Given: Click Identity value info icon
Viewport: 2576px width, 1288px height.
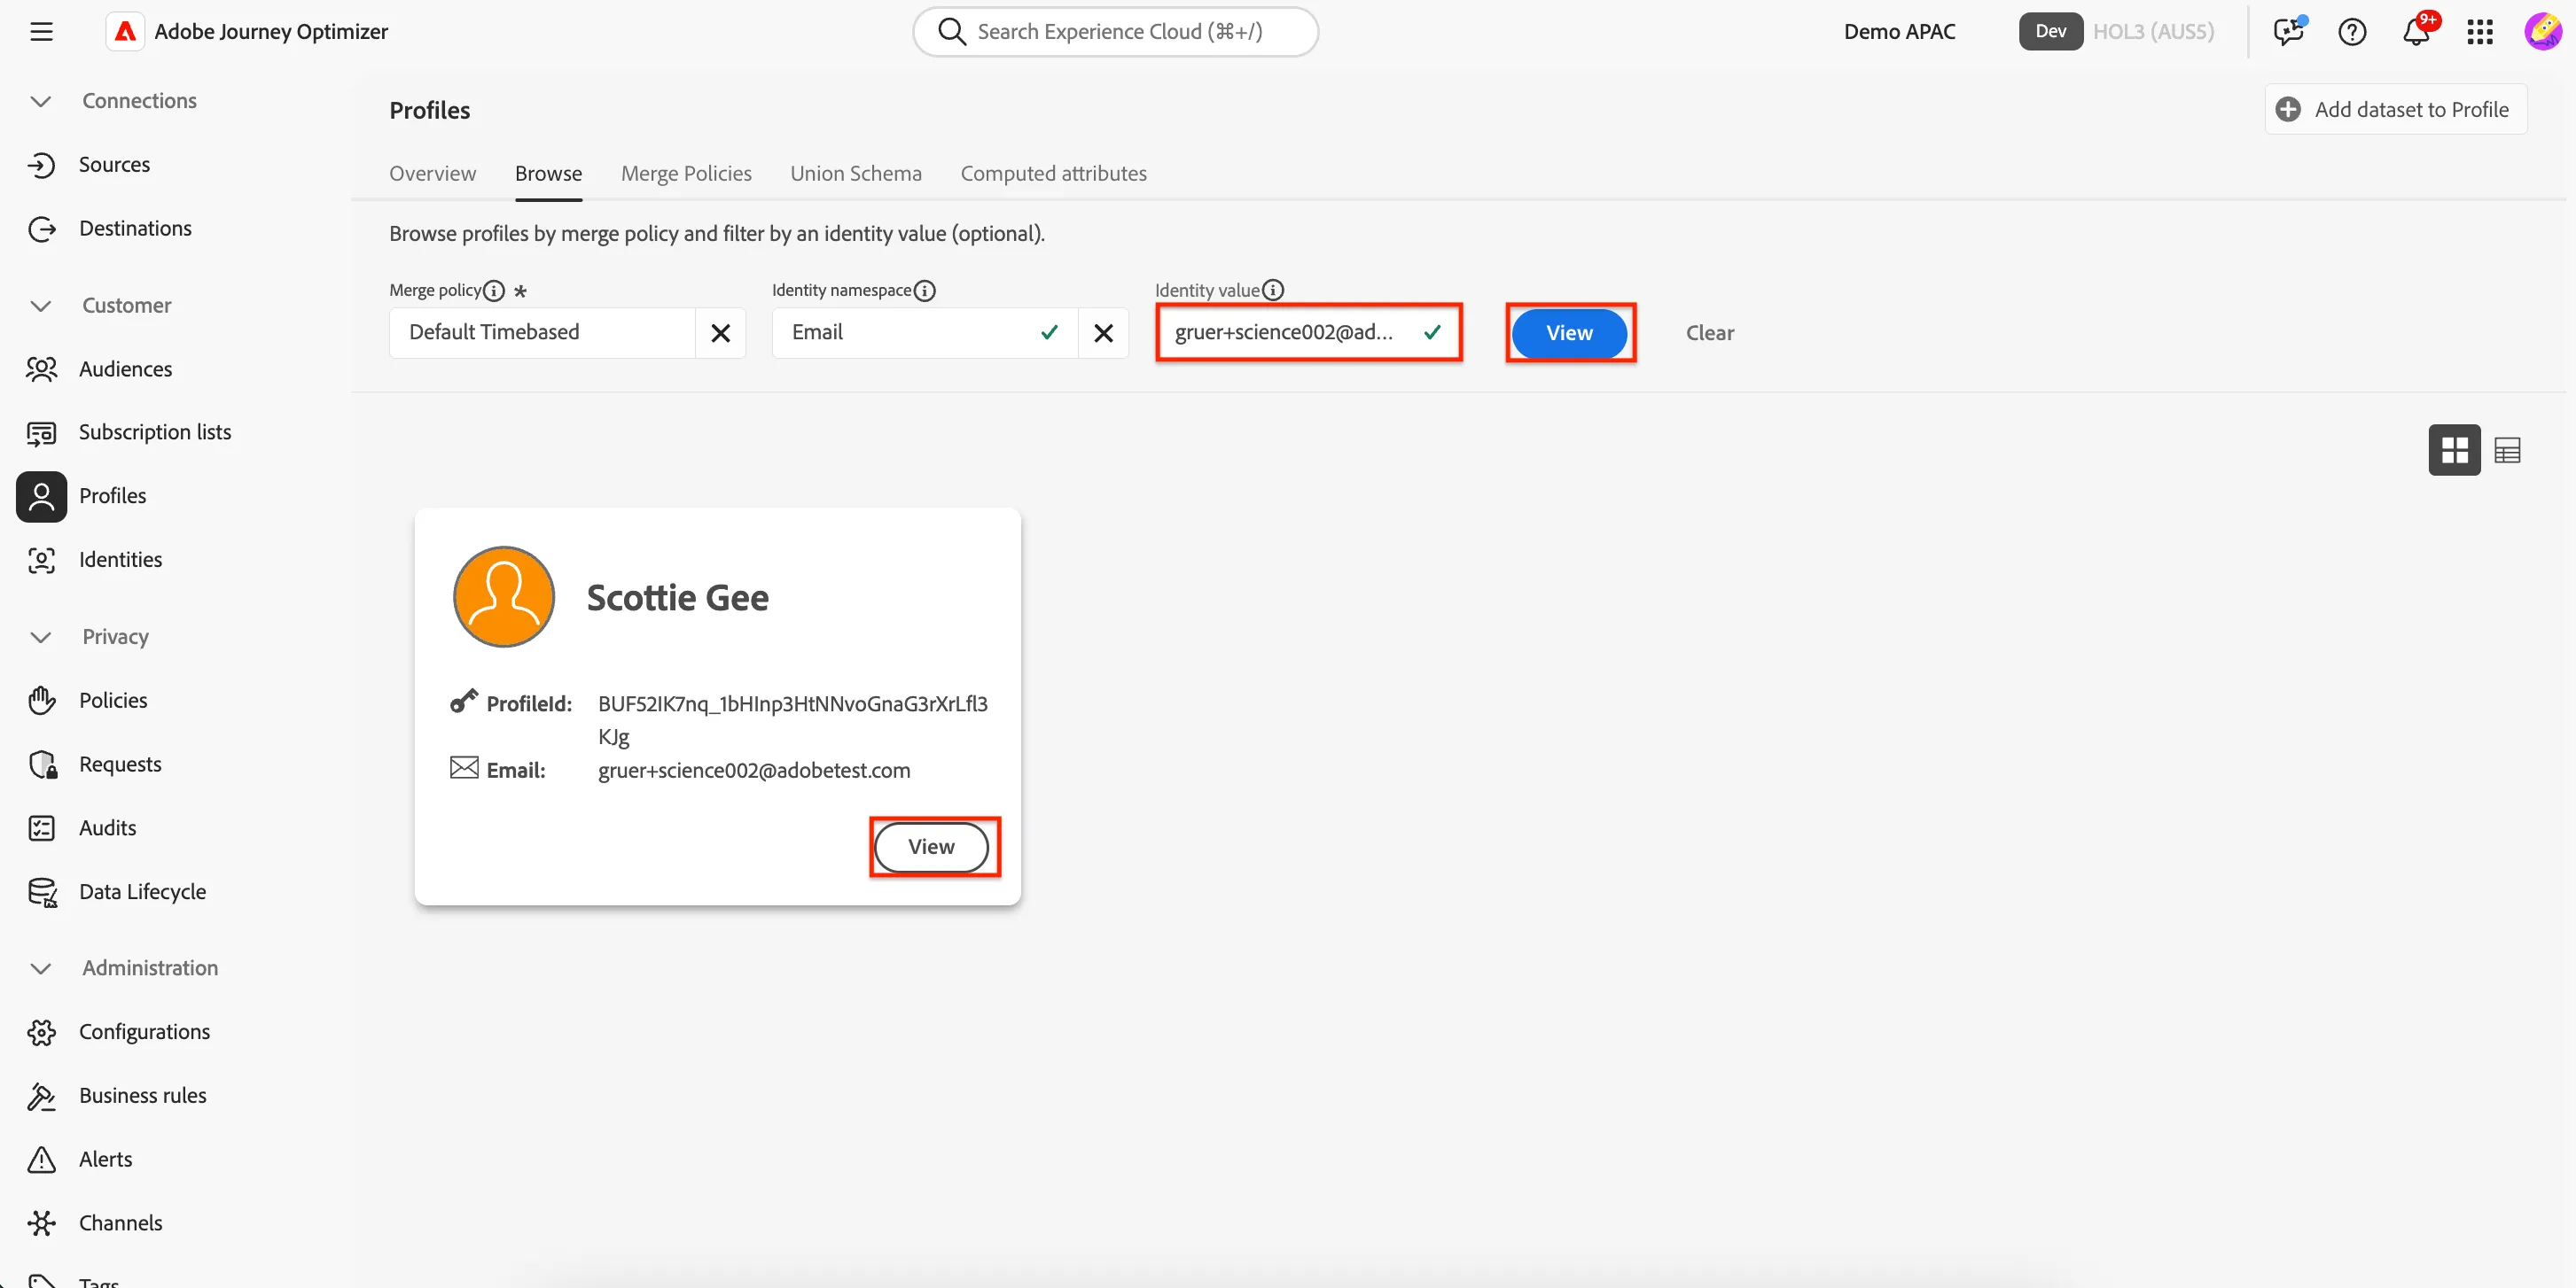Looking at the screenshot, I should [x=1272, y=291].
